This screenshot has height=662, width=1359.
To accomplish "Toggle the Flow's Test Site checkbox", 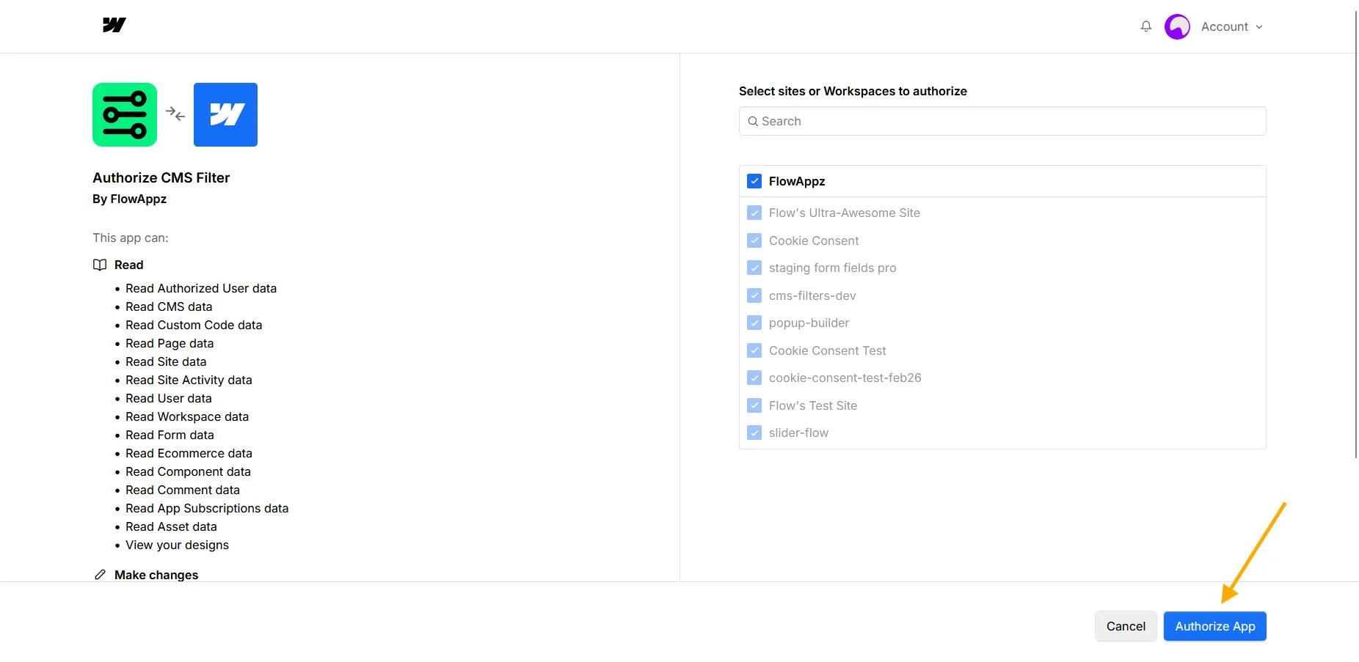I will (x=754, y=405).
